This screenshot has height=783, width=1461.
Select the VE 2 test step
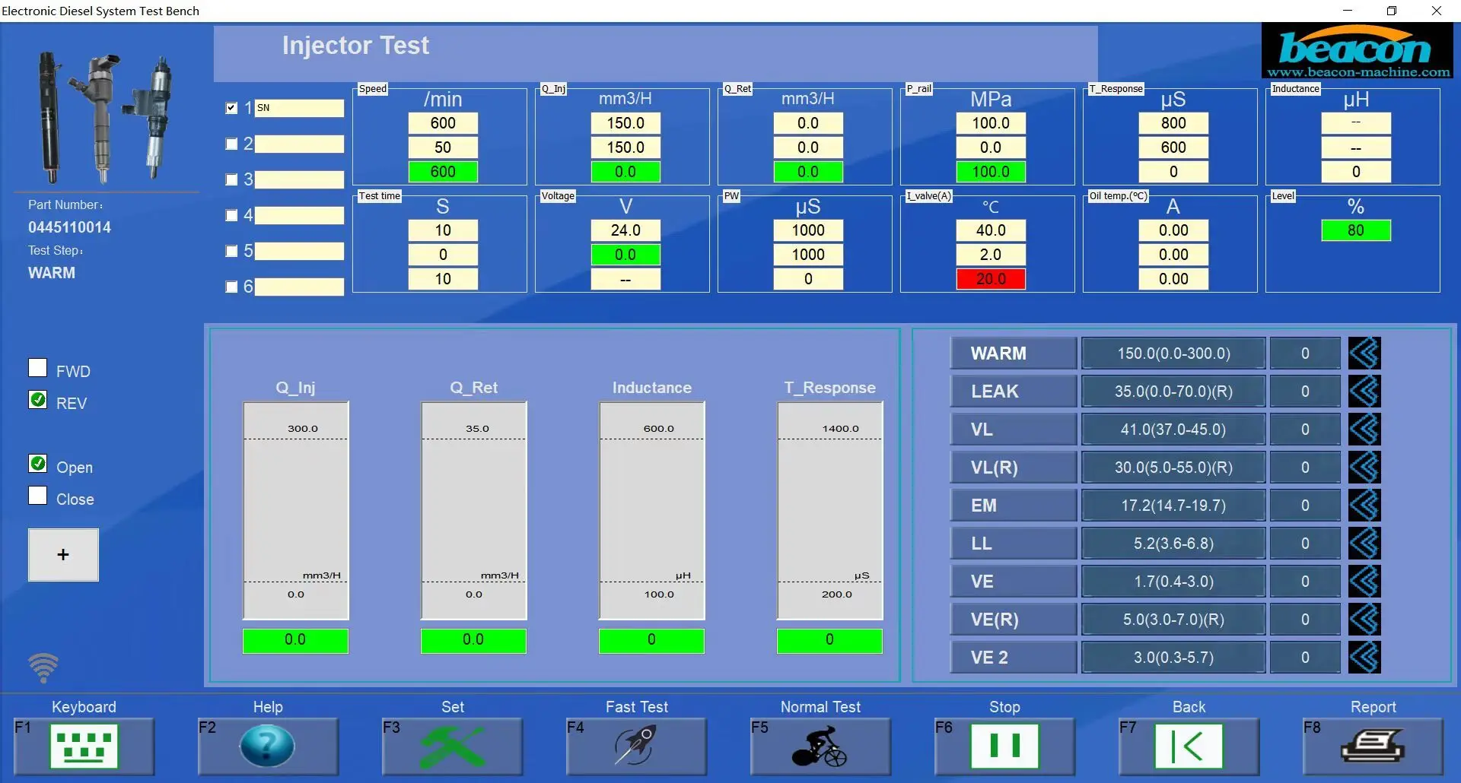[x=1014, y=658]
